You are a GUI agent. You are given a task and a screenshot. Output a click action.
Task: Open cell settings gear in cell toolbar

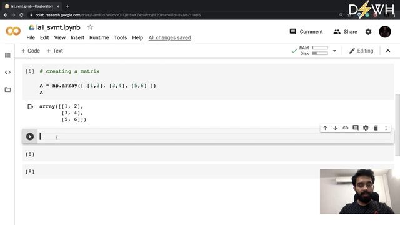[x=366, y=127]
